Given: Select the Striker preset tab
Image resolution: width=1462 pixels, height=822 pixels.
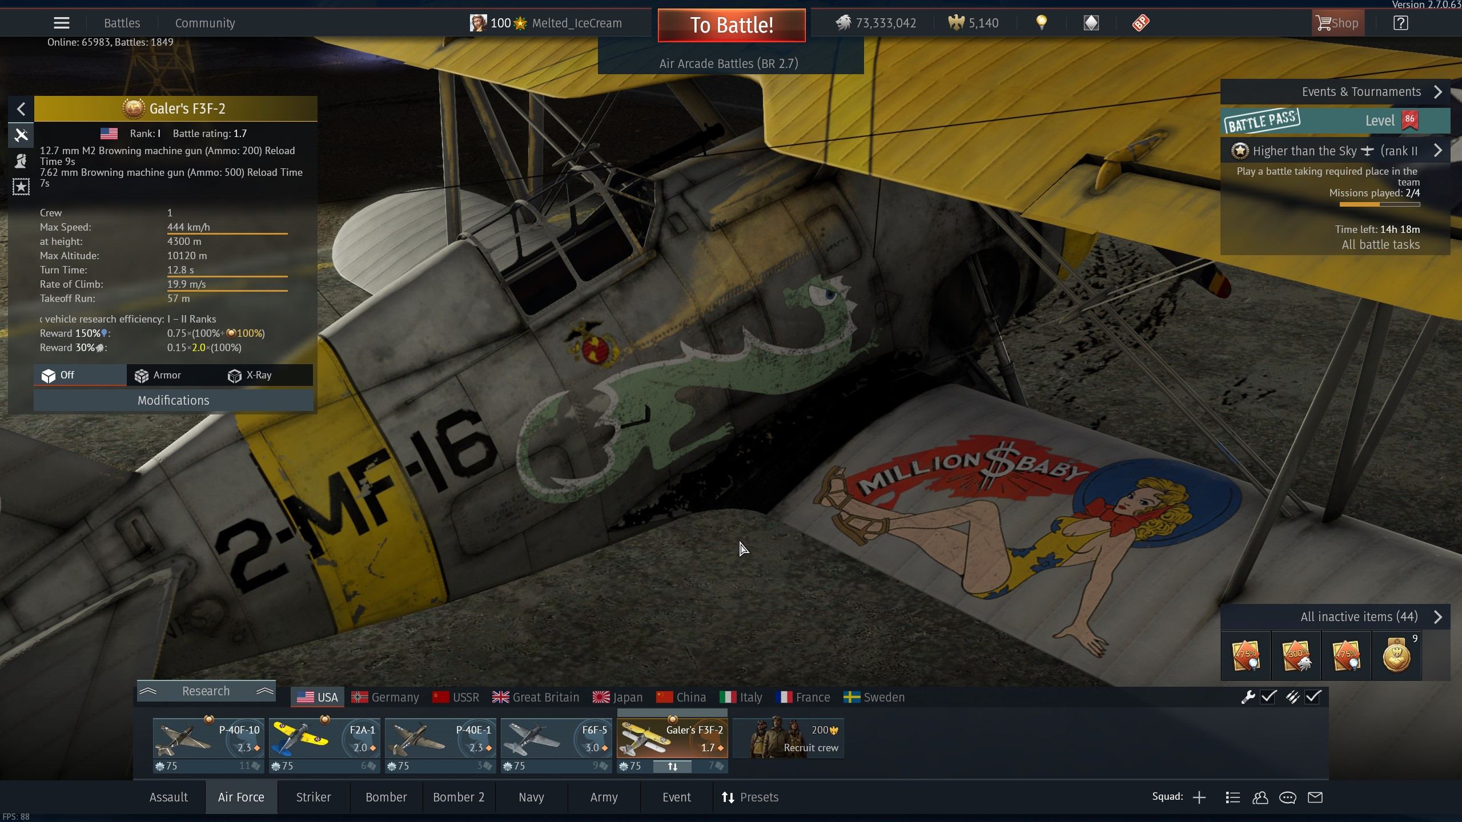Looking at the screenshot, I should pos(314,797).
